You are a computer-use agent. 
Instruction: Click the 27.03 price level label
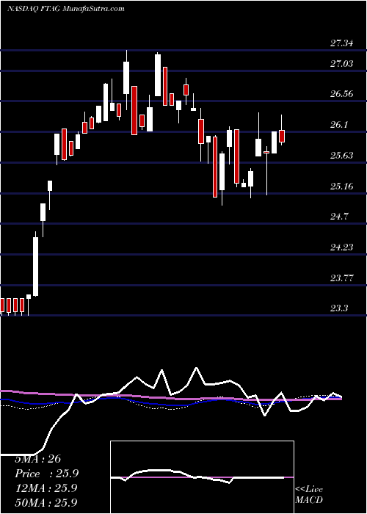tap(342, 64)
